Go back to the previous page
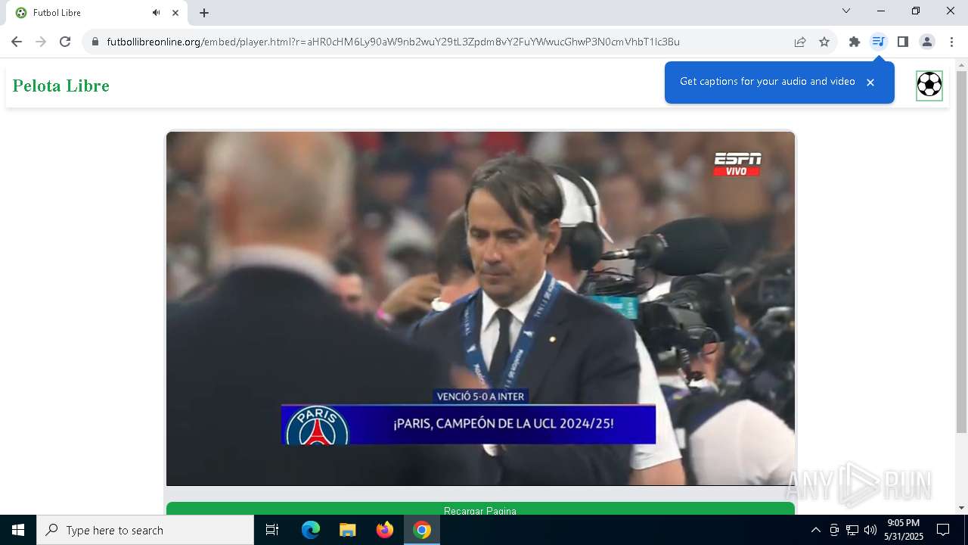 coord(17,42)
